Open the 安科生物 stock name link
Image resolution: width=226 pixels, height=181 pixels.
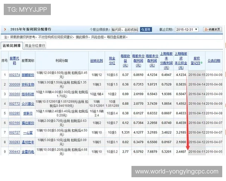pos(28,84)
